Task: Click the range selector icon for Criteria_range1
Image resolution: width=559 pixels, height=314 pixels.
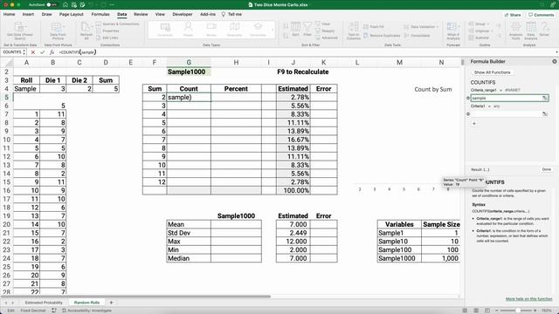Action: [x=545, y=98]
